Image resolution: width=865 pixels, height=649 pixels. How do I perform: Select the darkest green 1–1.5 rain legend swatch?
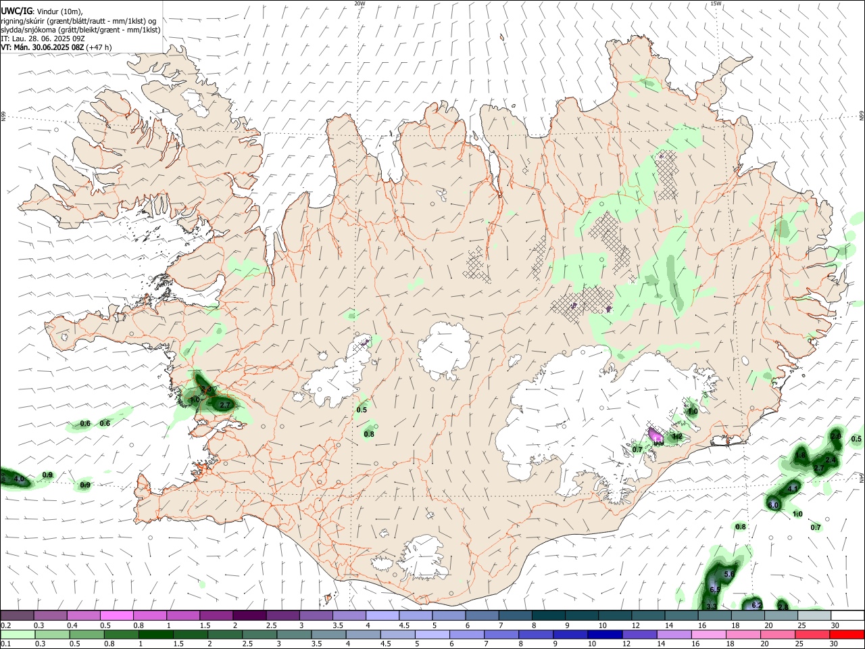click(156, 634)
